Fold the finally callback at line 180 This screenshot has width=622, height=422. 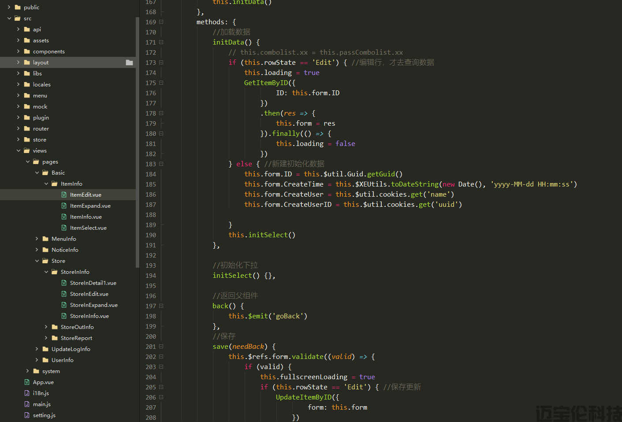click(161, 134)
